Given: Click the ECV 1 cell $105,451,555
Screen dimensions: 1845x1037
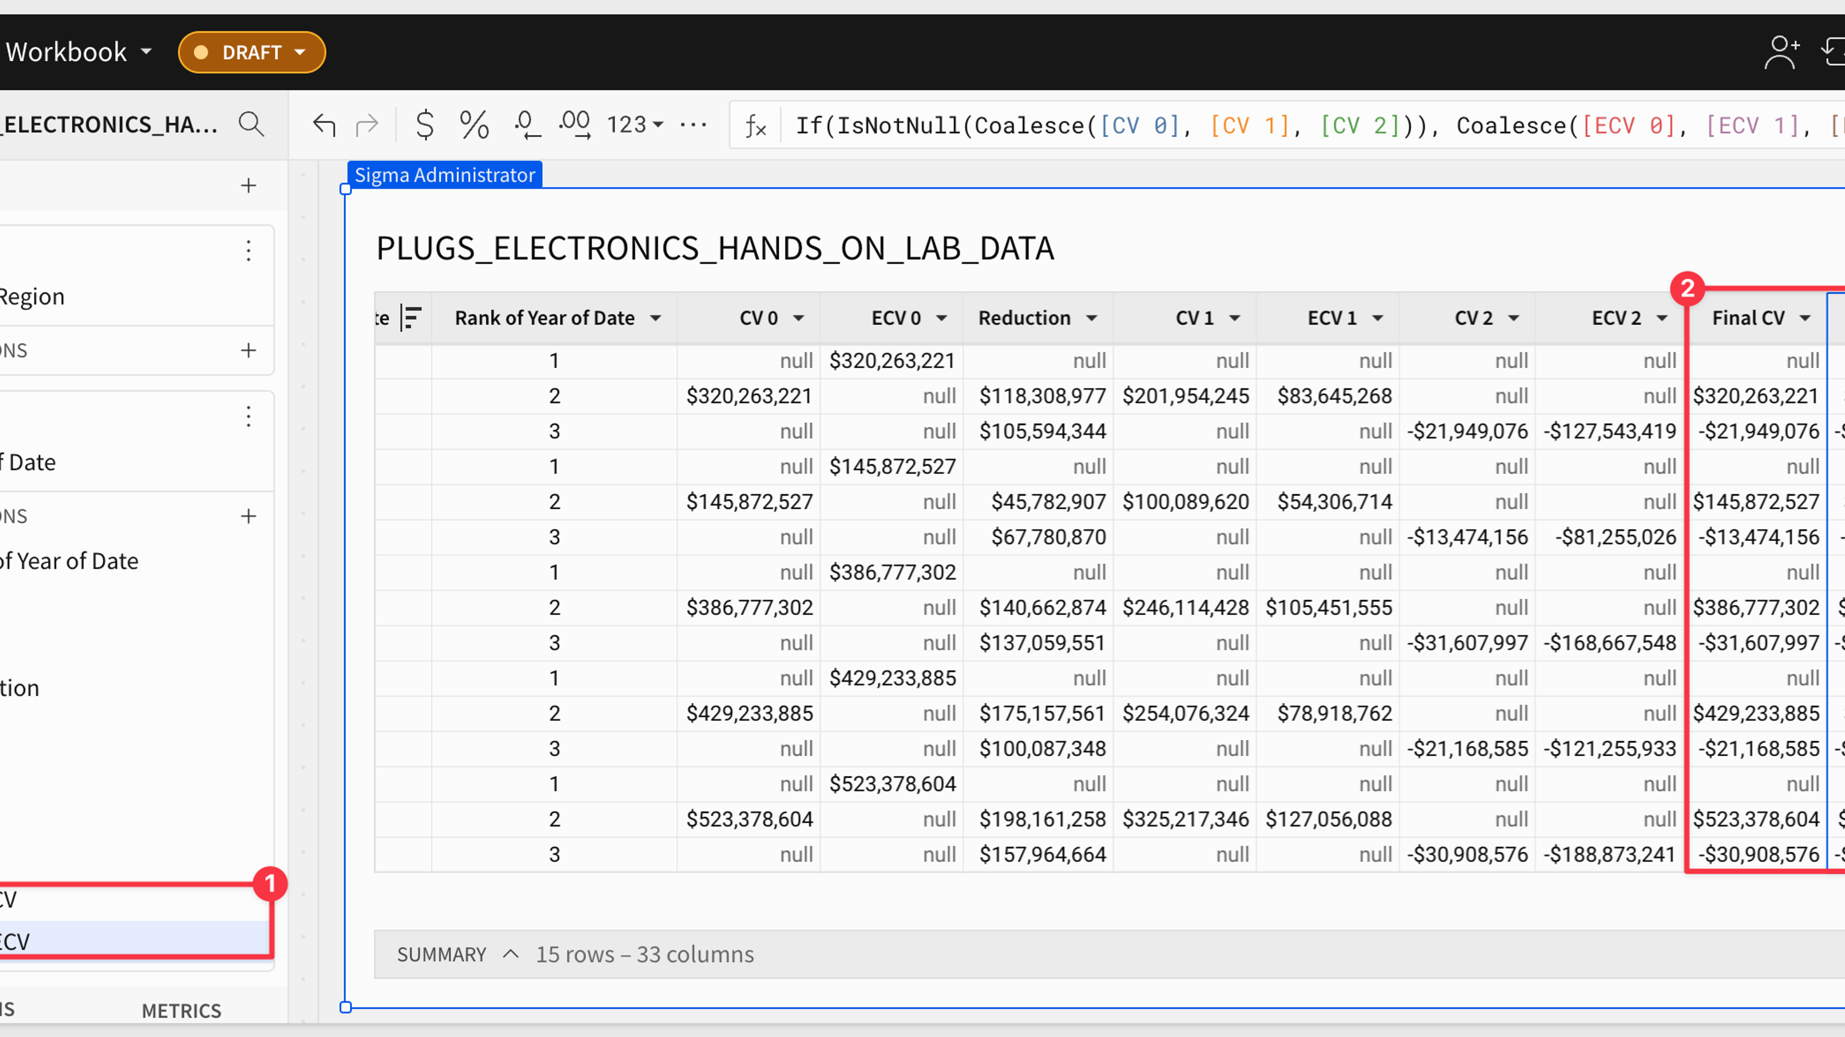Looking at the screenshot, I should tap(1328, 608).
